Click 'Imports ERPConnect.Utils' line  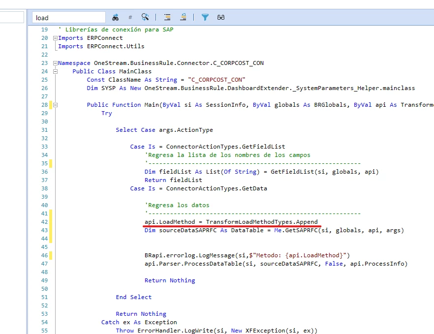tap(101, 46)
